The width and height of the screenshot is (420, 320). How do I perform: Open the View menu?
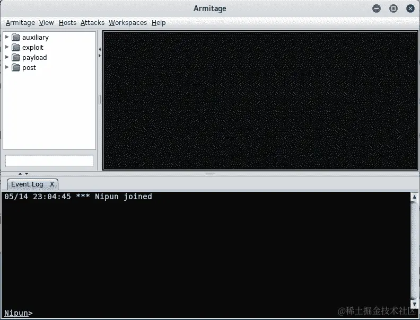46,23
